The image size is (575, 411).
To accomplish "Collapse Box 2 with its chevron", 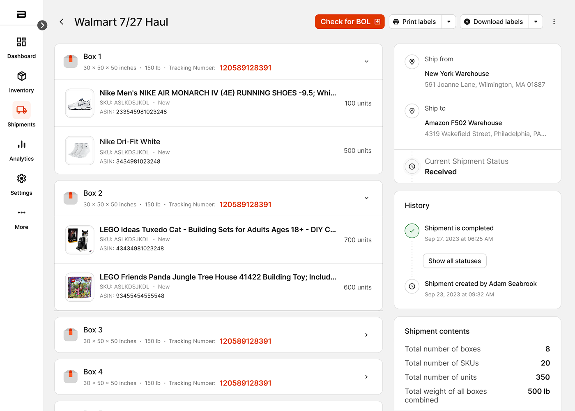I will tap(366, 198).
